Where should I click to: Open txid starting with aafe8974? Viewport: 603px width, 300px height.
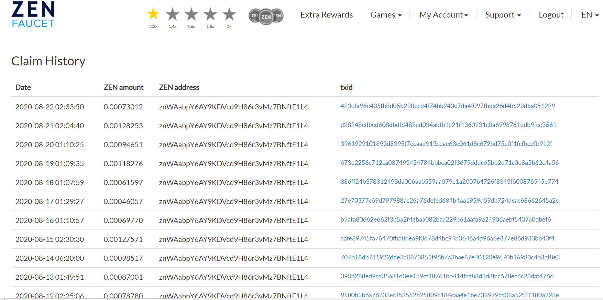pyautogui.click(x=448, y=238)
